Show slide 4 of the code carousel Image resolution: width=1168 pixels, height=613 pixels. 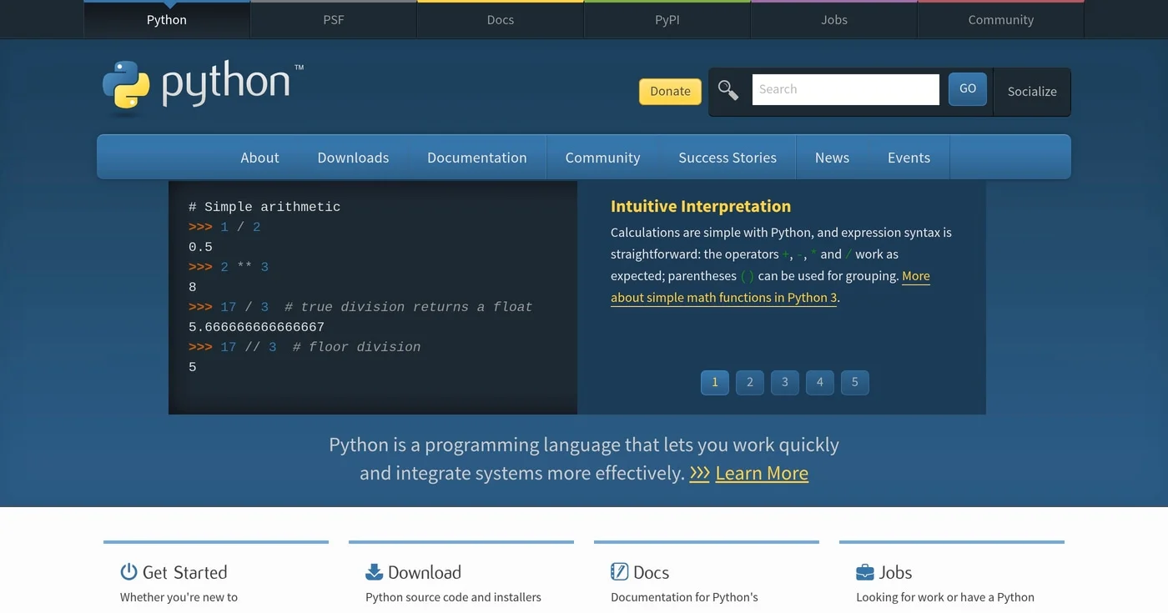coord(820,382)
